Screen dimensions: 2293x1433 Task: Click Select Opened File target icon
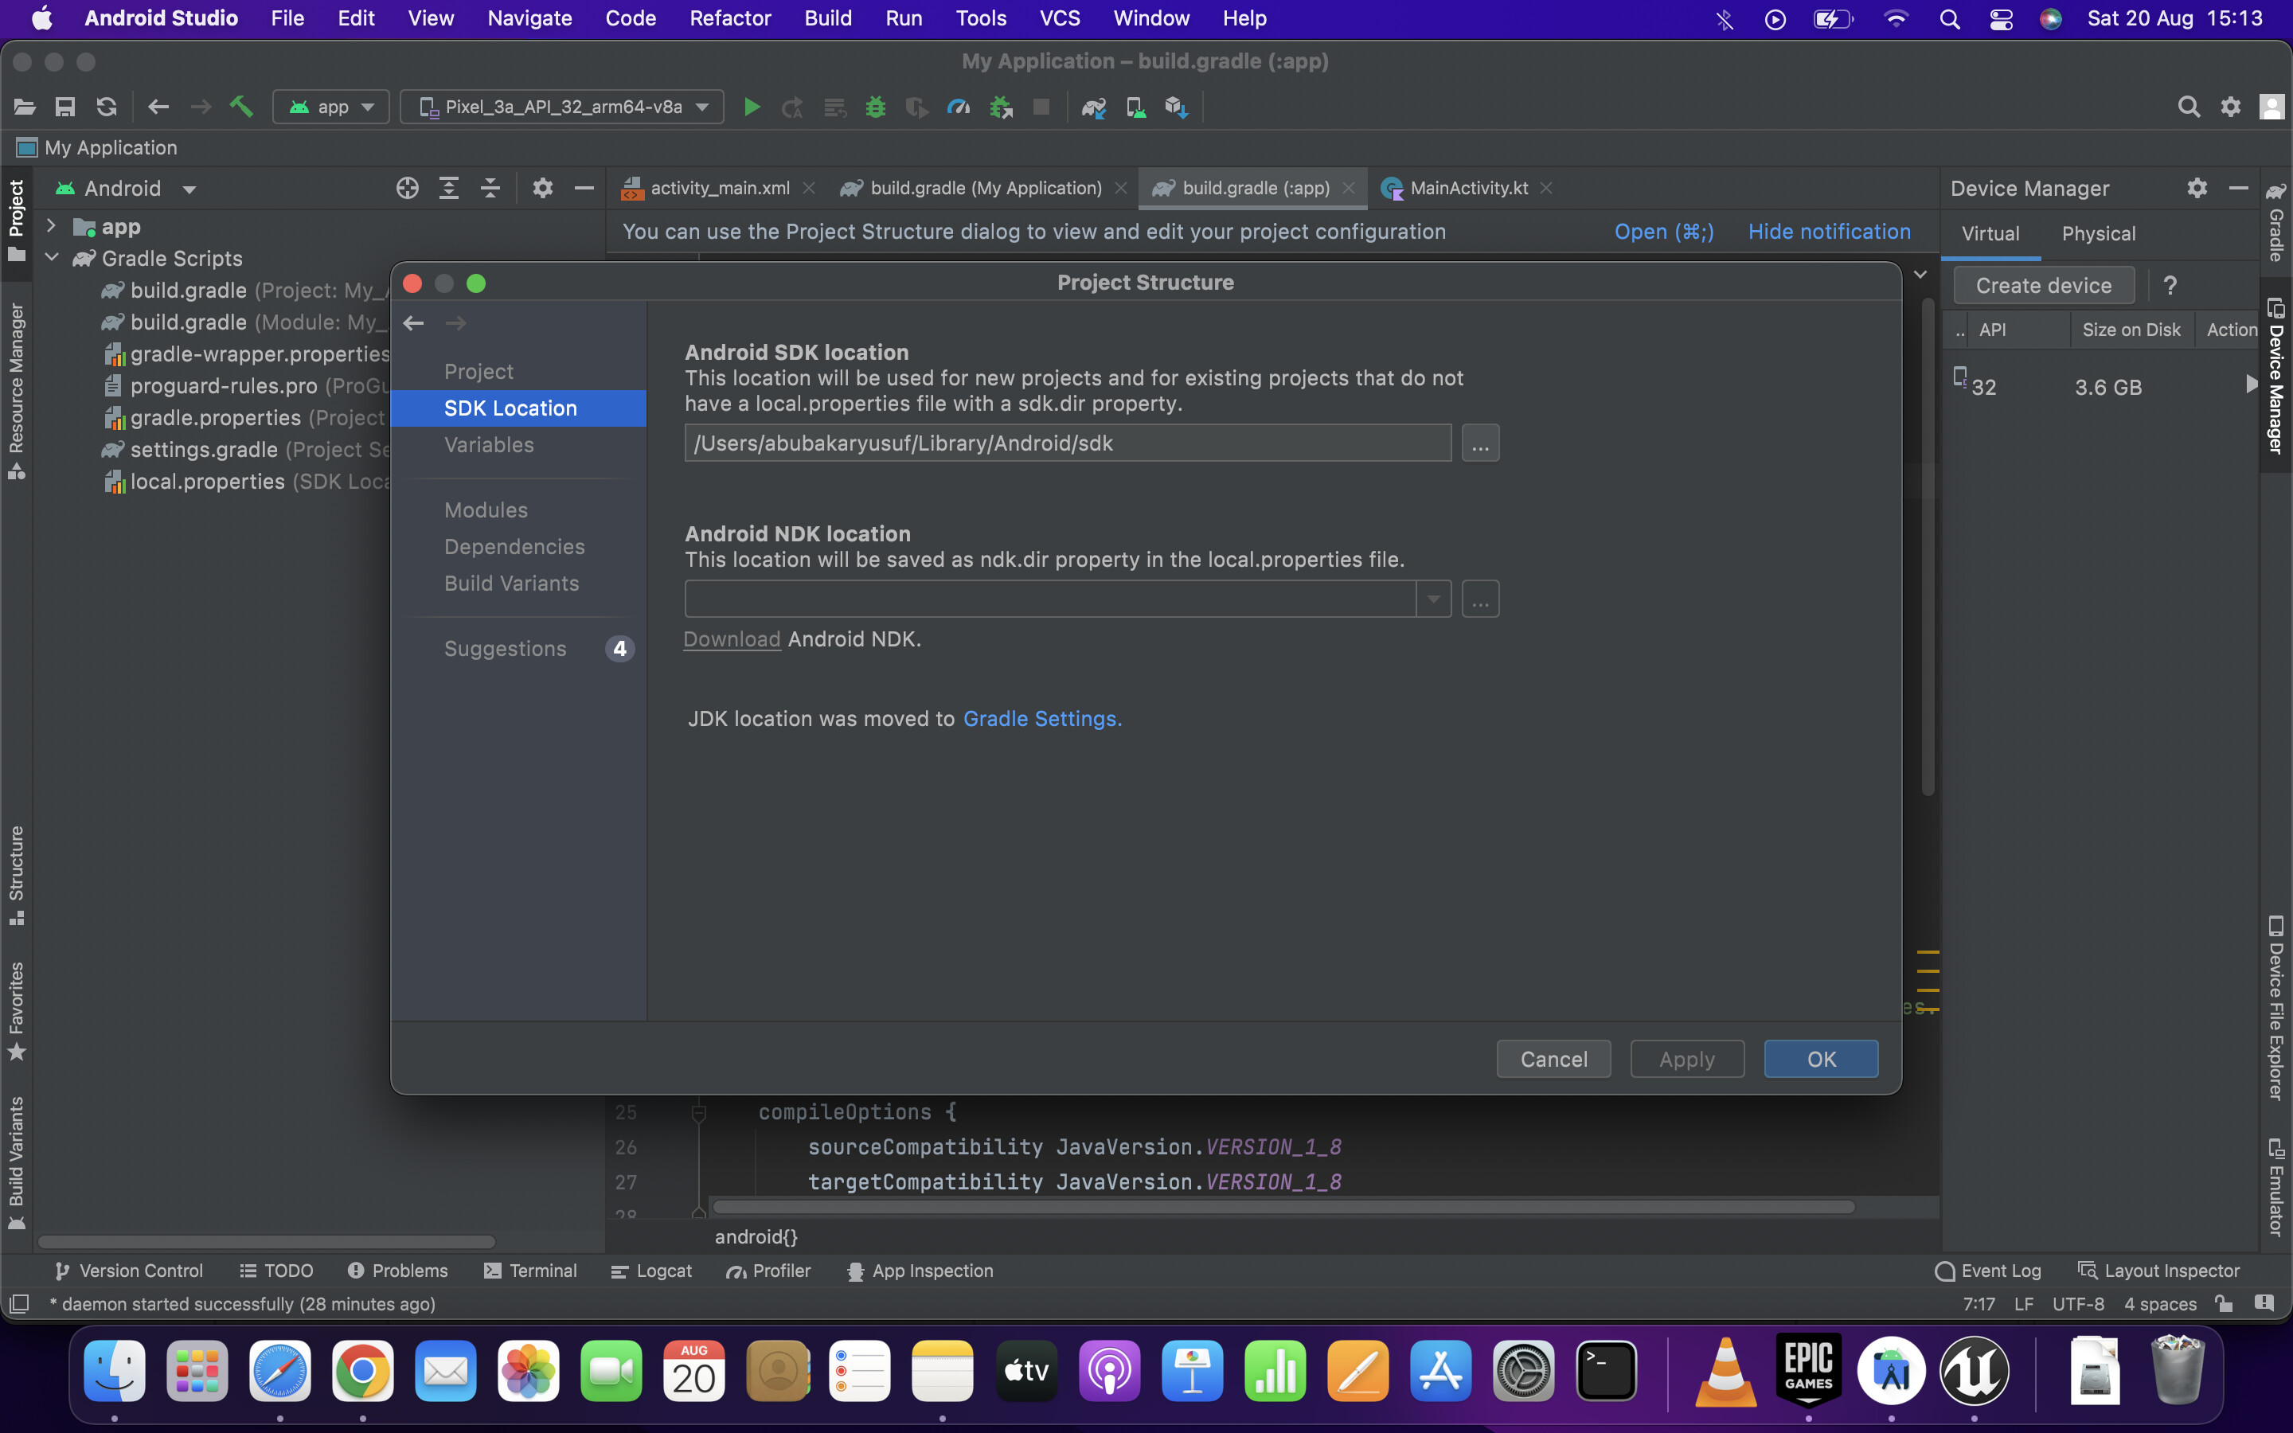point(407,189)
